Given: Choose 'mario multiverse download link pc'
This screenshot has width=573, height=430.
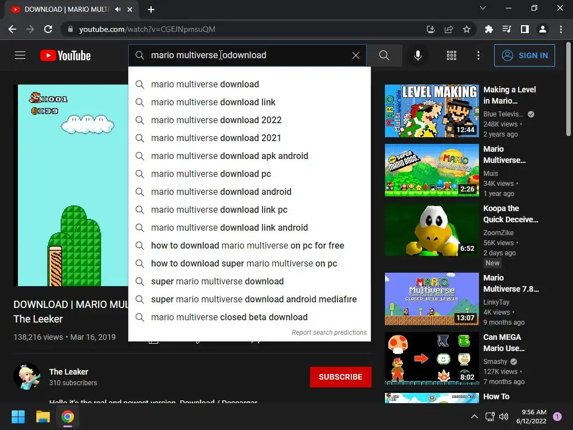Looking at the screenshot, I should coord(249,209).
